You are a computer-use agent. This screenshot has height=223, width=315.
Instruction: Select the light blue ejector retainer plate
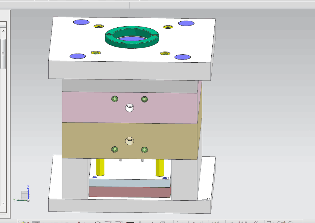pos(130,183)
